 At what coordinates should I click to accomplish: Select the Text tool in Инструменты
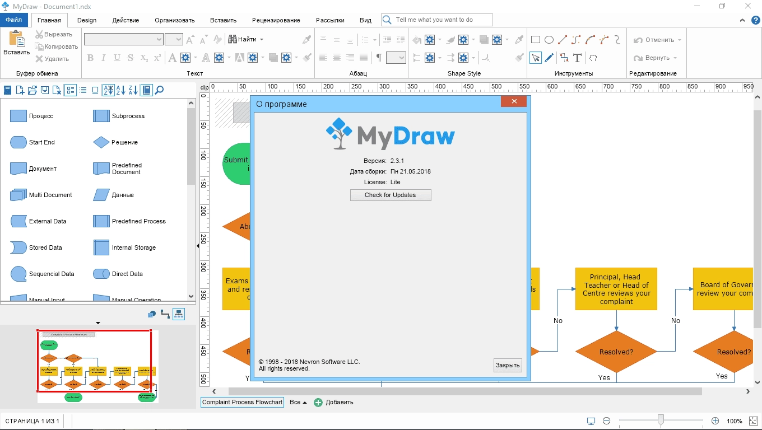pos(578,58)
